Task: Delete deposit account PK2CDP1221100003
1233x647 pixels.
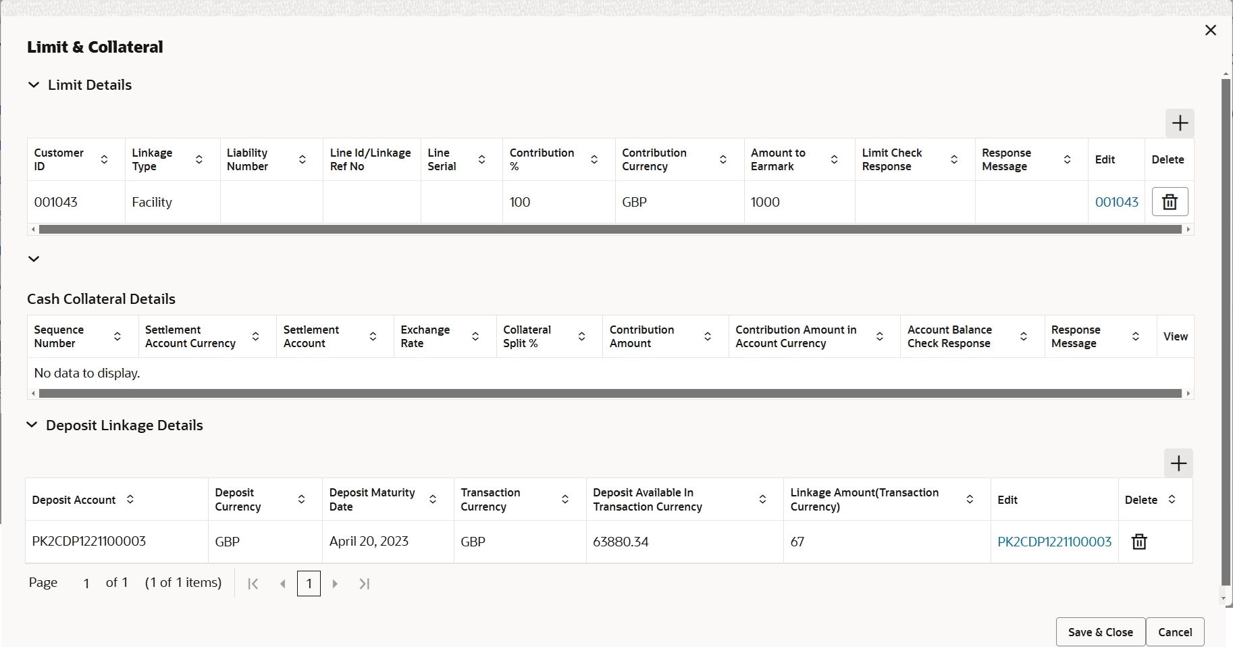Action: point(1139,541)
